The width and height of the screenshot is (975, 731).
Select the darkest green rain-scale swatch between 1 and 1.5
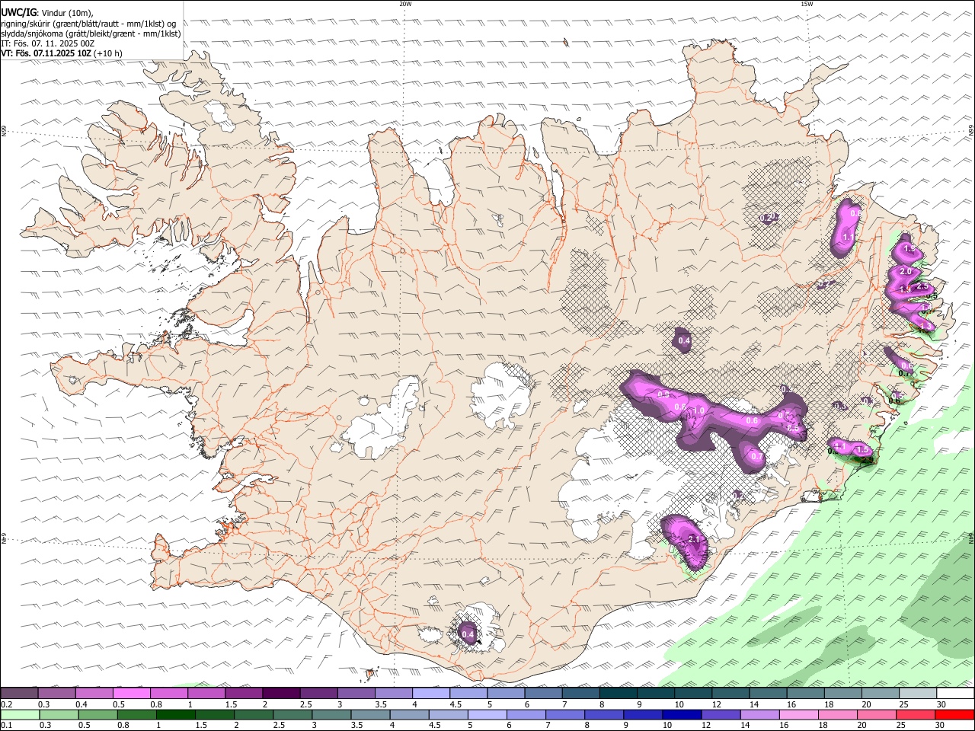pos(176,715)
